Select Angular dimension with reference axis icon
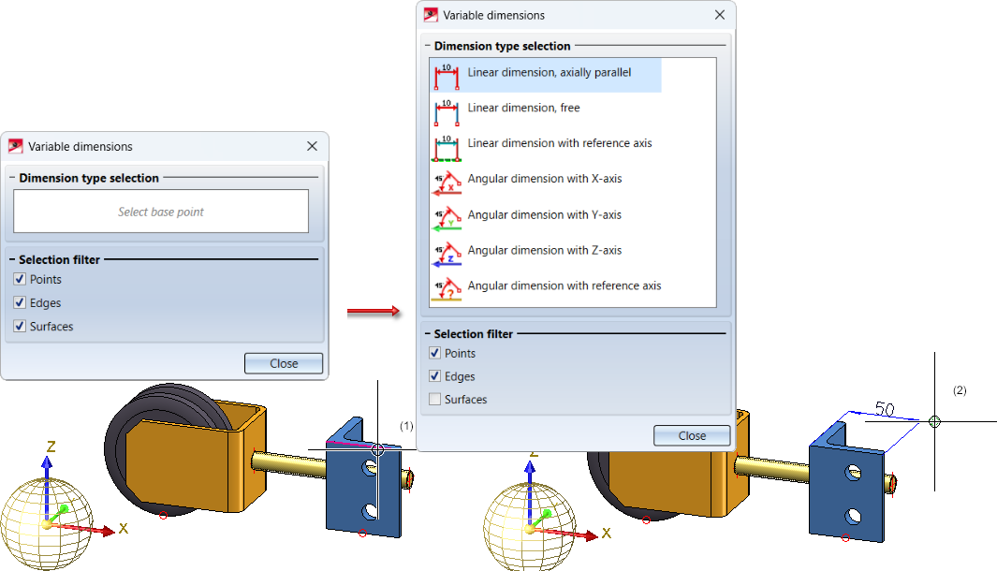Image resolution: width=997 pixels, height=571 pixels. tap(447, 289)
